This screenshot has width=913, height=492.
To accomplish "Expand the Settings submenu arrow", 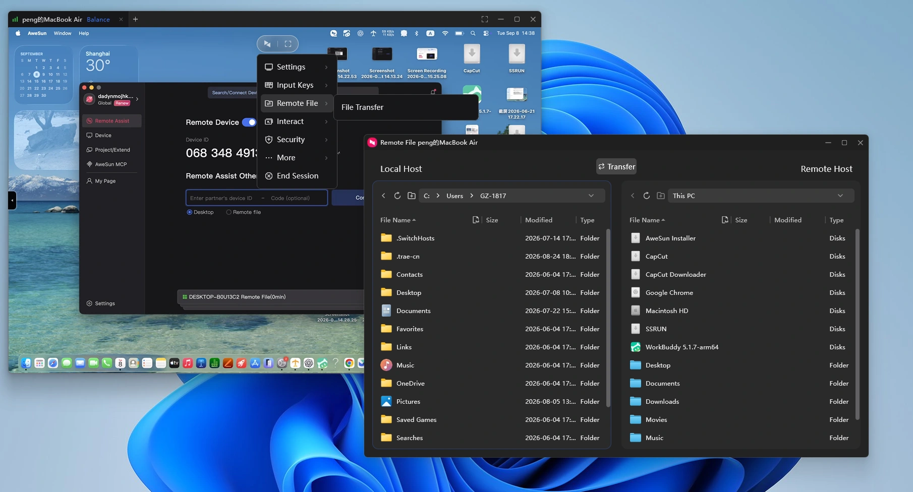I will (x=326, y=67).
